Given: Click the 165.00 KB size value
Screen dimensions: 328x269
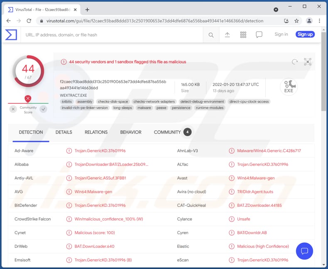Looking at the screenshot, I should point(190,85).
